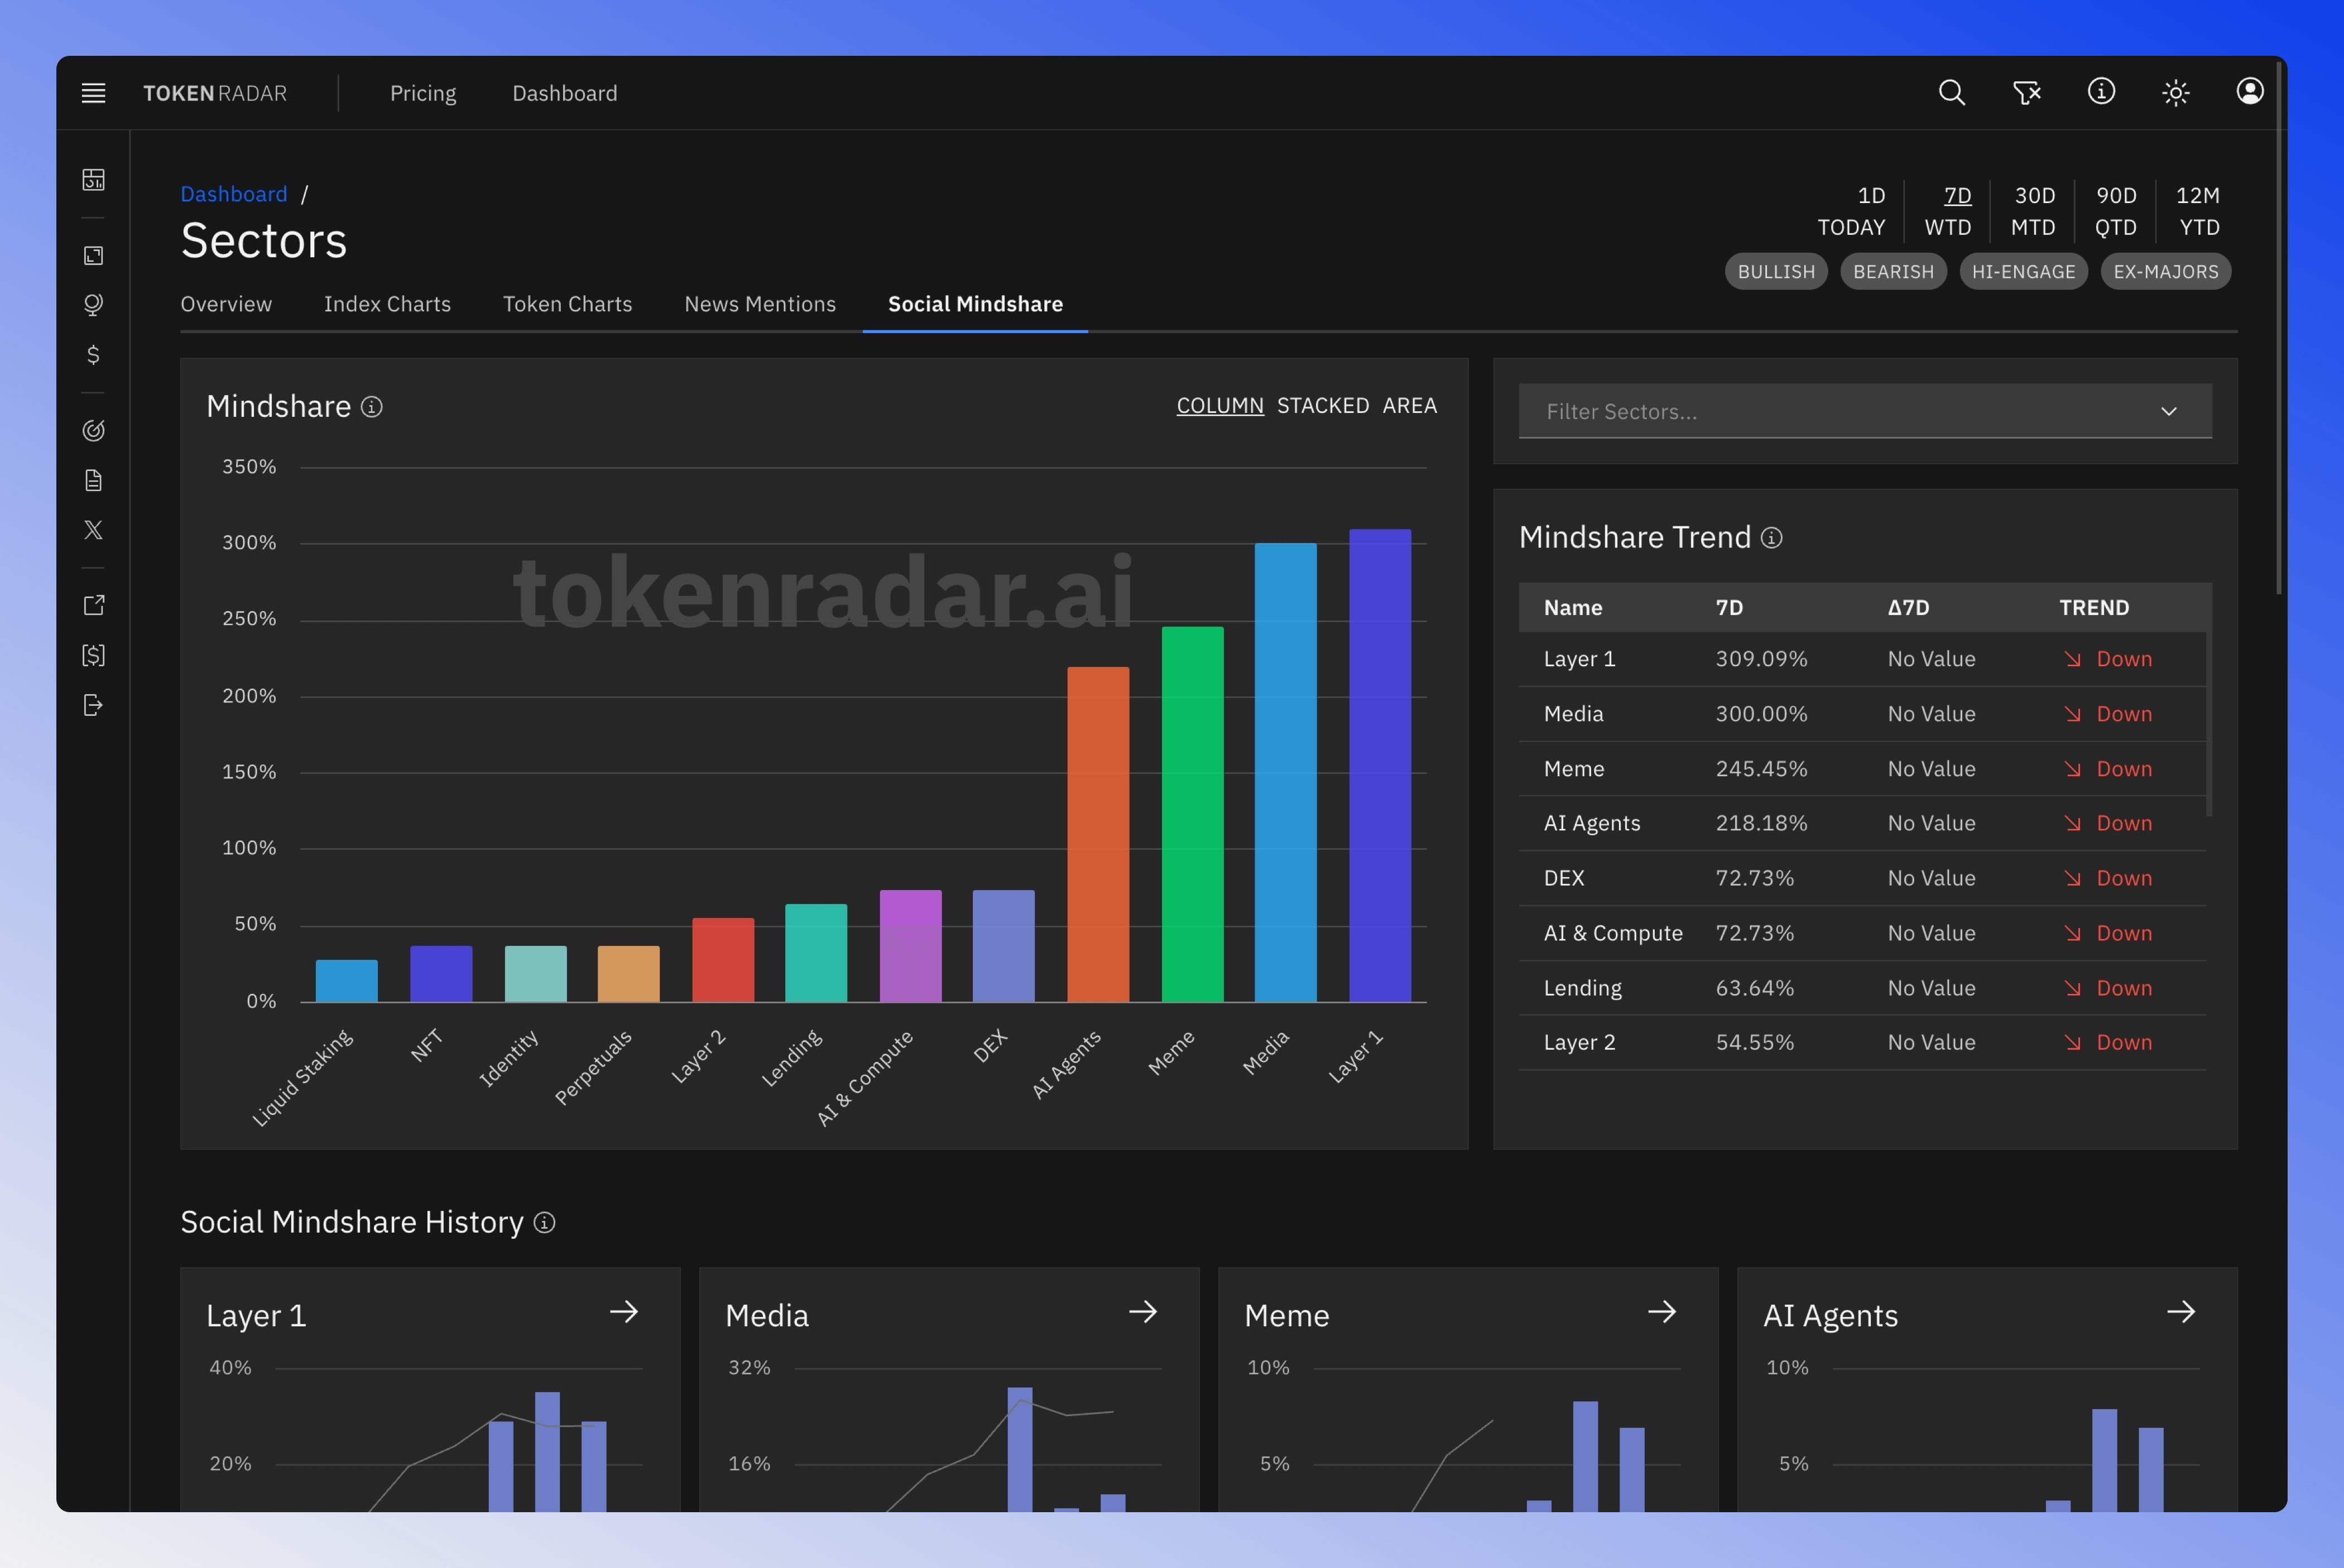
Task: Click the Filter Sectors input field
Action: point(1864,411)
